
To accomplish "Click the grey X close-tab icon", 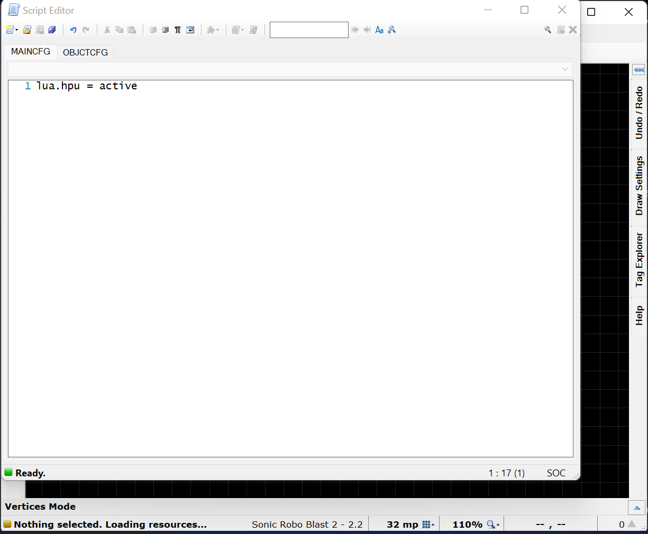I will click(573, 30).
